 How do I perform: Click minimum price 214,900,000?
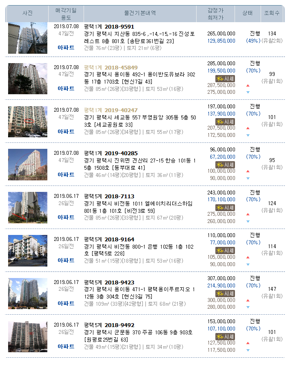[x=221, y=286]
